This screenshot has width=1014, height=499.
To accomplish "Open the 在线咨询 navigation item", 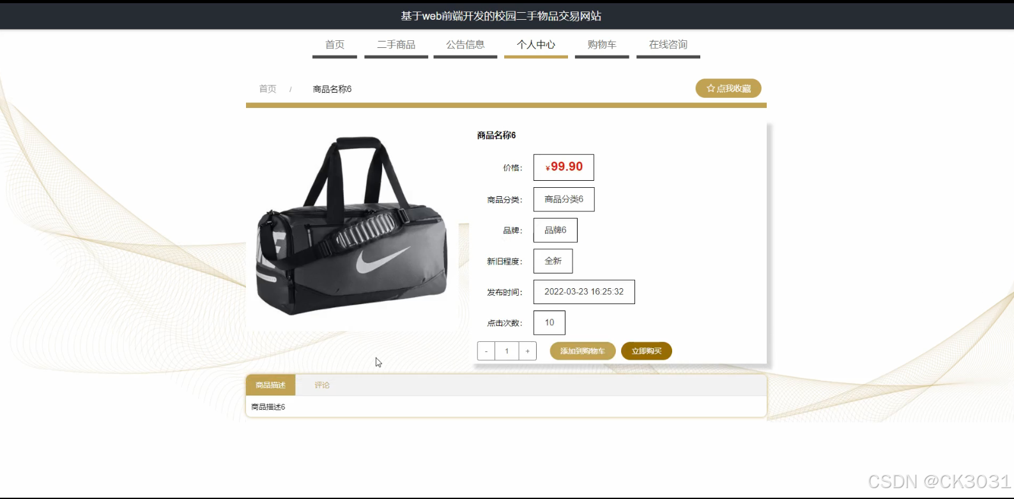I will tap(668, 45).
